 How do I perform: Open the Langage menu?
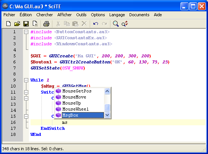click(x=117, y=15)
